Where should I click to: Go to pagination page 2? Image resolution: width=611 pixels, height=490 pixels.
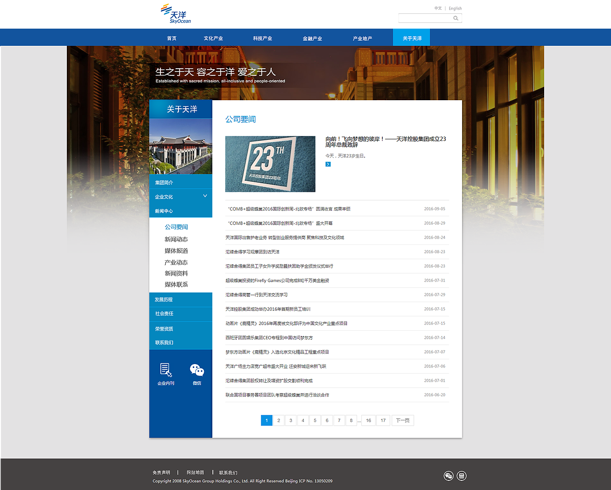tap(279, 420)
